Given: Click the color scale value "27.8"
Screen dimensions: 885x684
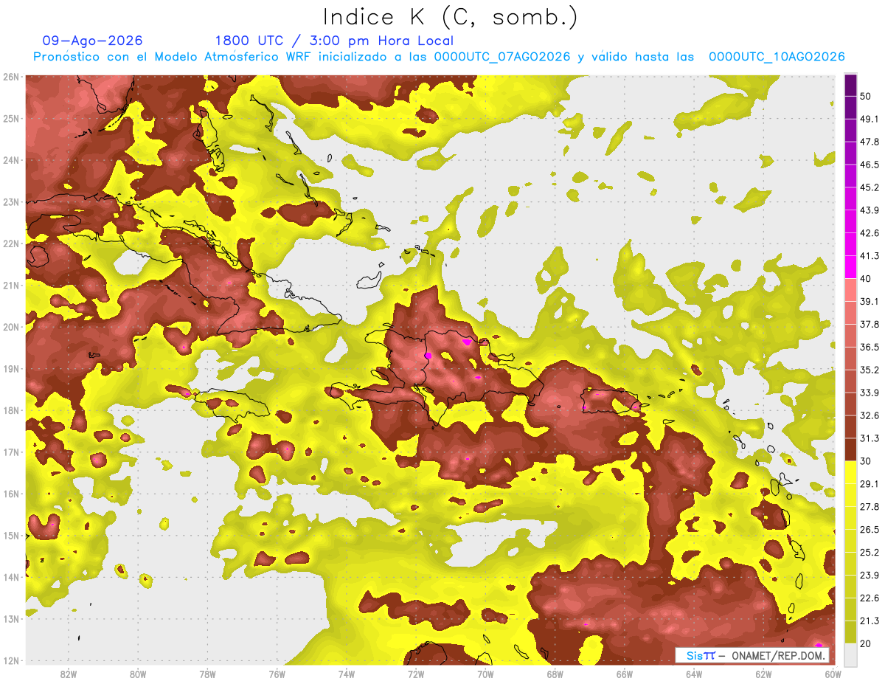Looking at the screenshot, I should pyautogui.click(x=869, y=507).
